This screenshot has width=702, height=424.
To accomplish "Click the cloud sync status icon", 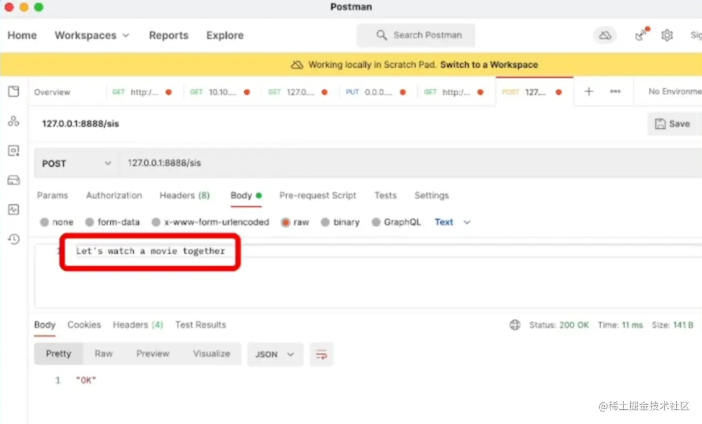I will [x=605, y=35].
